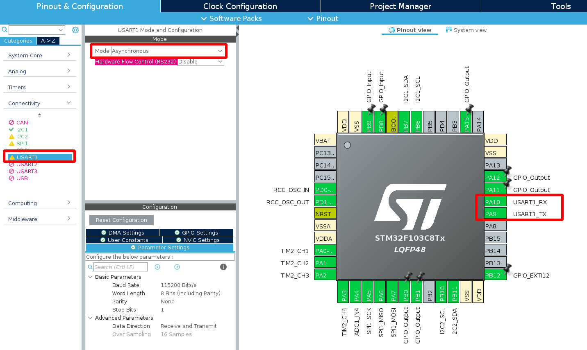Screen dimensions: 587x350
Task: Collapse the Connectivity category
Action: point(40,103)
